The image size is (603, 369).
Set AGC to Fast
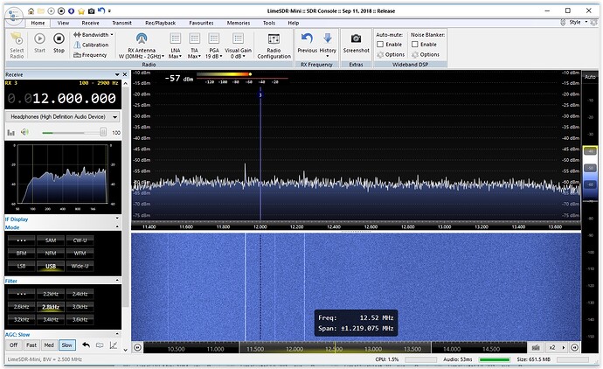tap(31, 345)
